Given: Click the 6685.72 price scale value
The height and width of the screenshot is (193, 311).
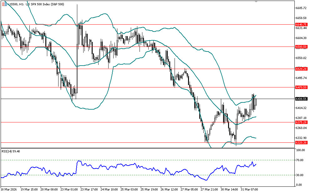Looking at the screenshot, I should click(301, 8).
